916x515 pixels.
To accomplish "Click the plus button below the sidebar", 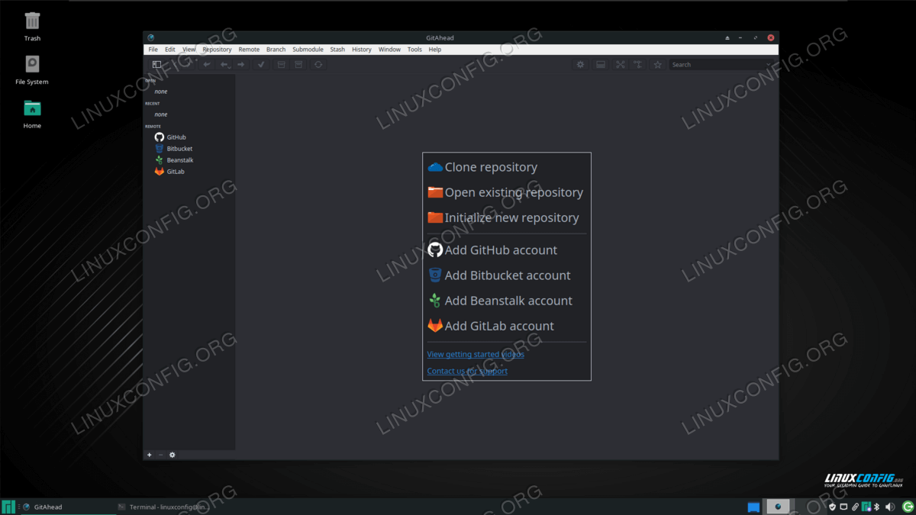I will [150, 455].
